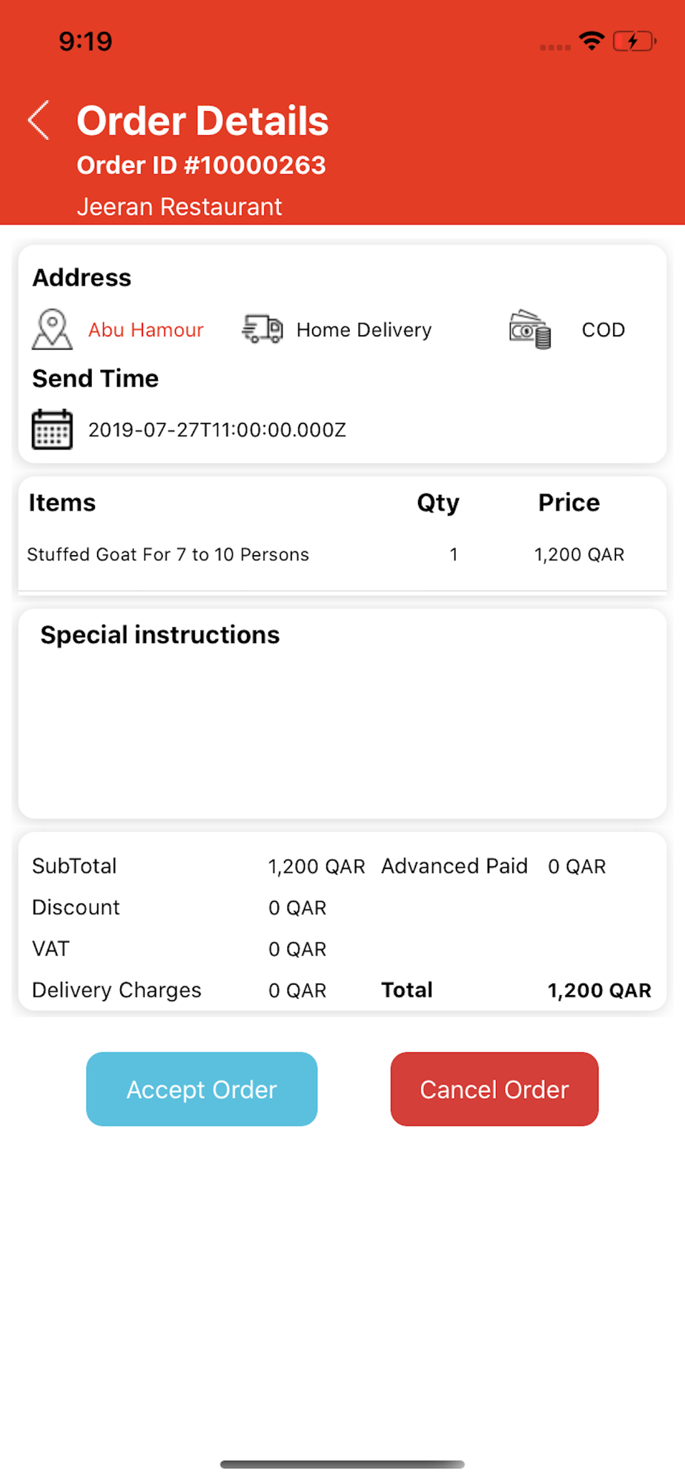This screenshot has width=685, height=1482.
Task: Tap the delivery truck icon
Action: 262,329
